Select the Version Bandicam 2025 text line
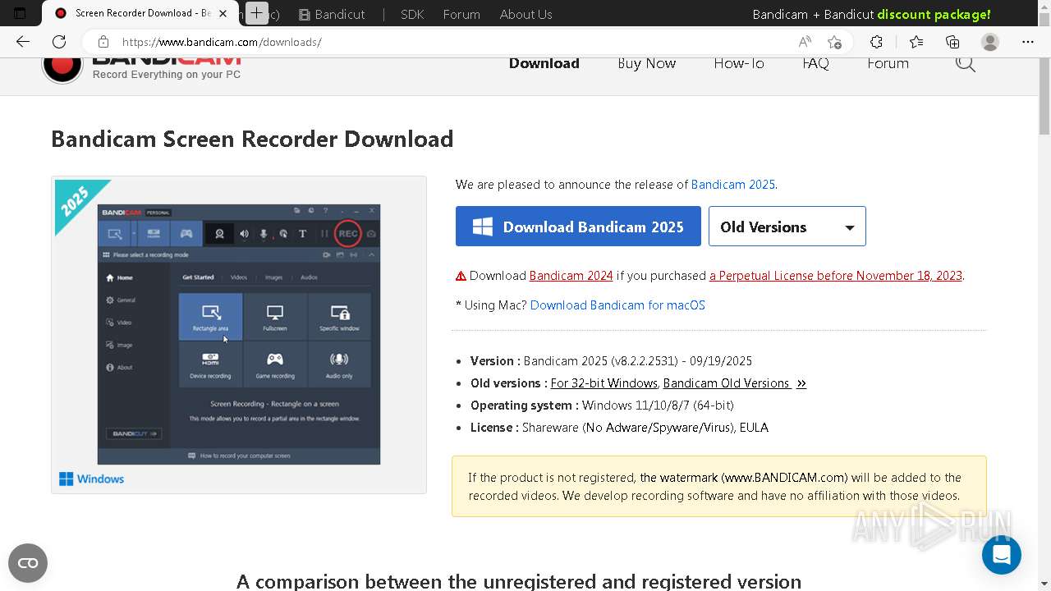 coord(611,361)
